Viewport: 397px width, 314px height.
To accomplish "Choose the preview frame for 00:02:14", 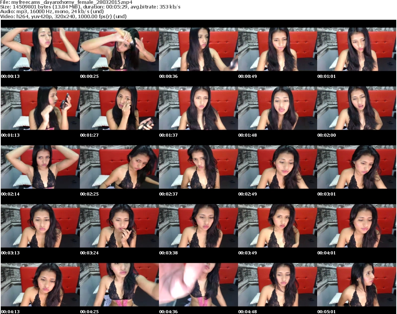I will 40,167.
